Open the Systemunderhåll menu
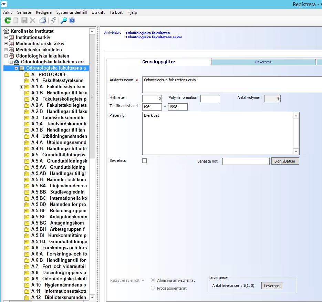Screen dimensions: 322x302 click(x=72, y=12)
